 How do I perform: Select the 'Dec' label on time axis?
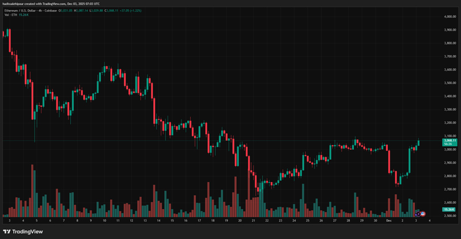point(388,220)
